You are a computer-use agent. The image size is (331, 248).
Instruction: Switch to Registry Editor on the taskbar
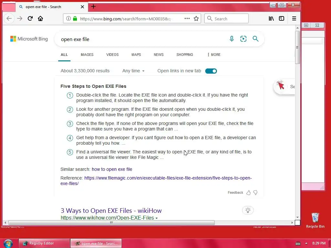tap(44, 243)
